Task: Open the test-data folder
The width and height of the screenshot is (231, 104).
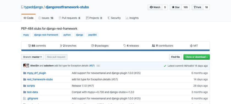Action: click(x=32, y=92)
